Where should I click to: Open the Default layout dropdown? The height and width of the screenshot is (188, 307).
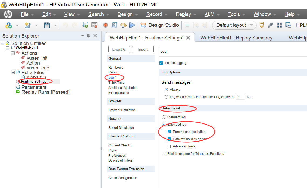[x=234, y=25]
